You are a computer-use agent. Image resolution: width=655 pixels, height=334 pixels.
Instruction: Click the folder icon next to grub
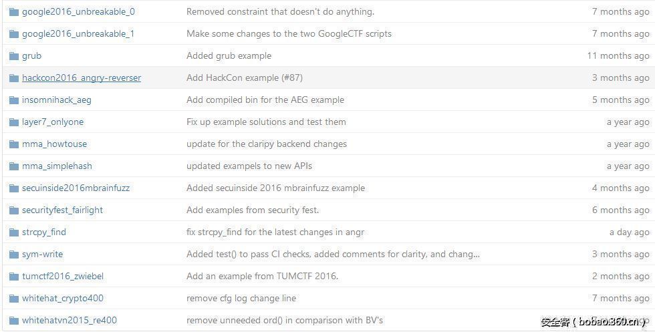[x=13, y=56]
